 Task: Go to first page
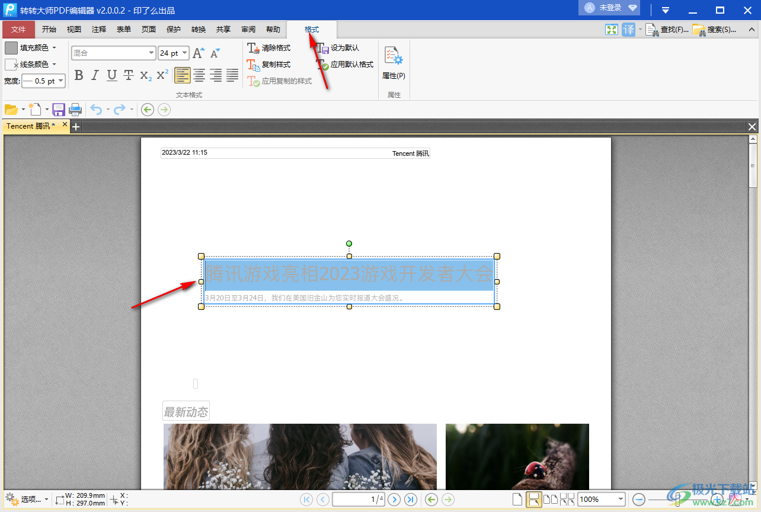(306, 500)
